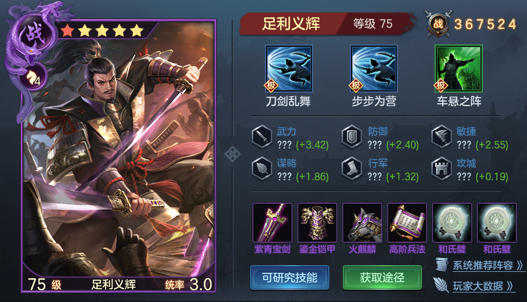This screenshot has height=302, width=527.
Task: Select the 刀剑乱舞 skill icon
Action: pos(289,69)
